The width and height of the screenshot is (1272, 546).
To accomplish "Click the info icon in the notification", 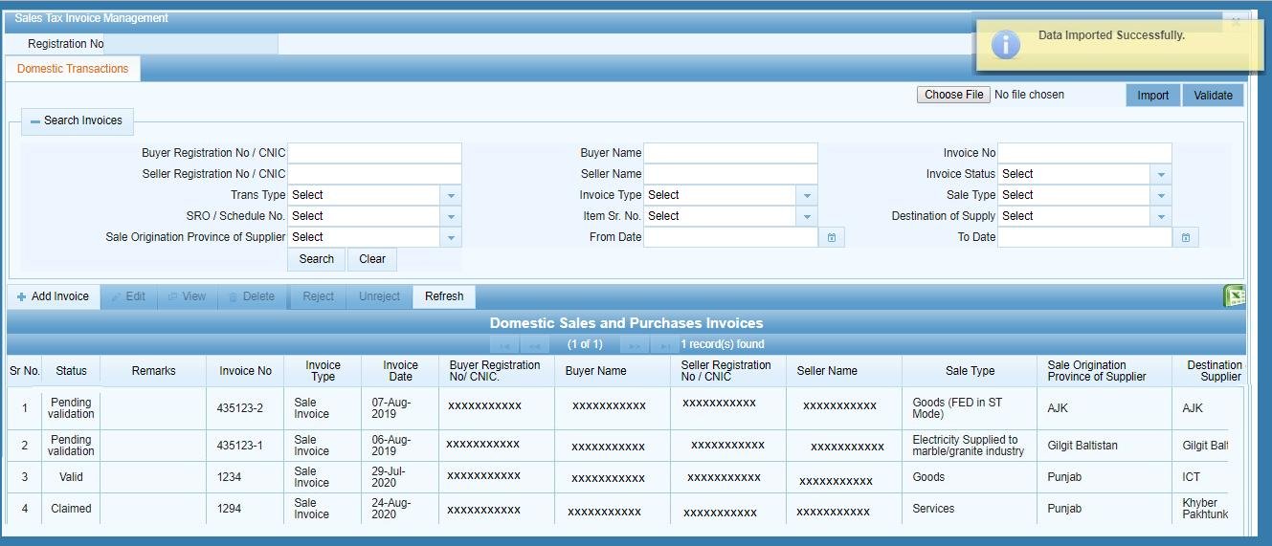I will (x=1005, y=44).
